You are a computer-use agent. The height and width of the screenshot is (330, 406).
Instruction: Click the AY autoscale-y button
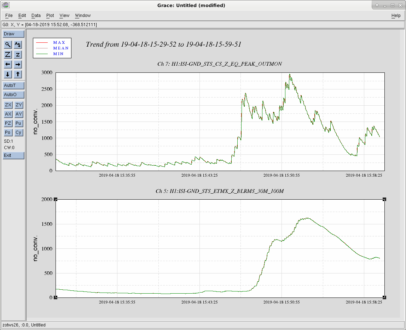tap(19, 114)
